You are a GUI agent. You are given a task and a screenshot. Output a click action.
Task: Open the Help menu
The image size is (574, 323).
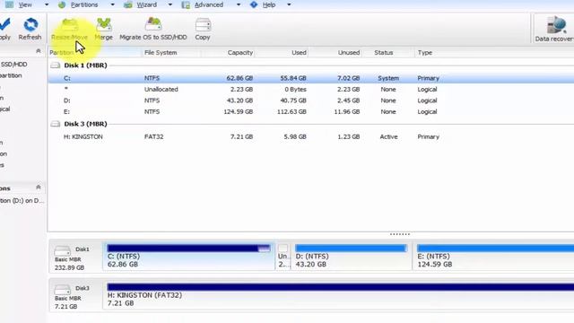pyautogui.click(x=269, y=4)
